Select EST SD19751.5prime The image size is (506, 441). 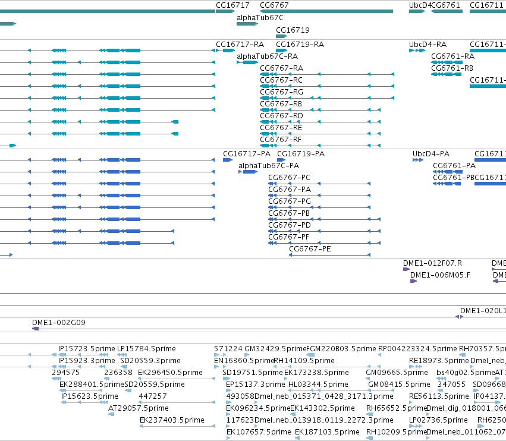tap(252, 373)
